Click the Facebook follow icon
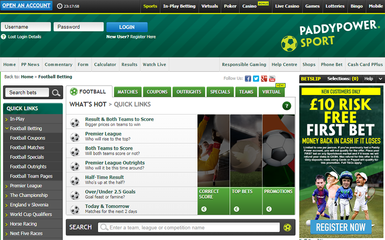Image resolution: width=385 pixels, height=240 pixels. pos(248,79)
